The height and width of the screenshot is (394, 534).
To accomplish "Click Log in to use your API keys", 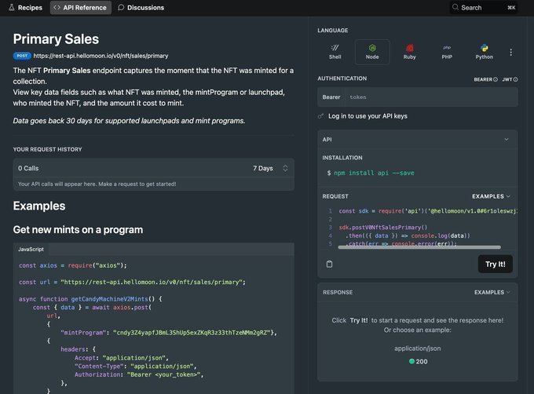I will 368,116.
